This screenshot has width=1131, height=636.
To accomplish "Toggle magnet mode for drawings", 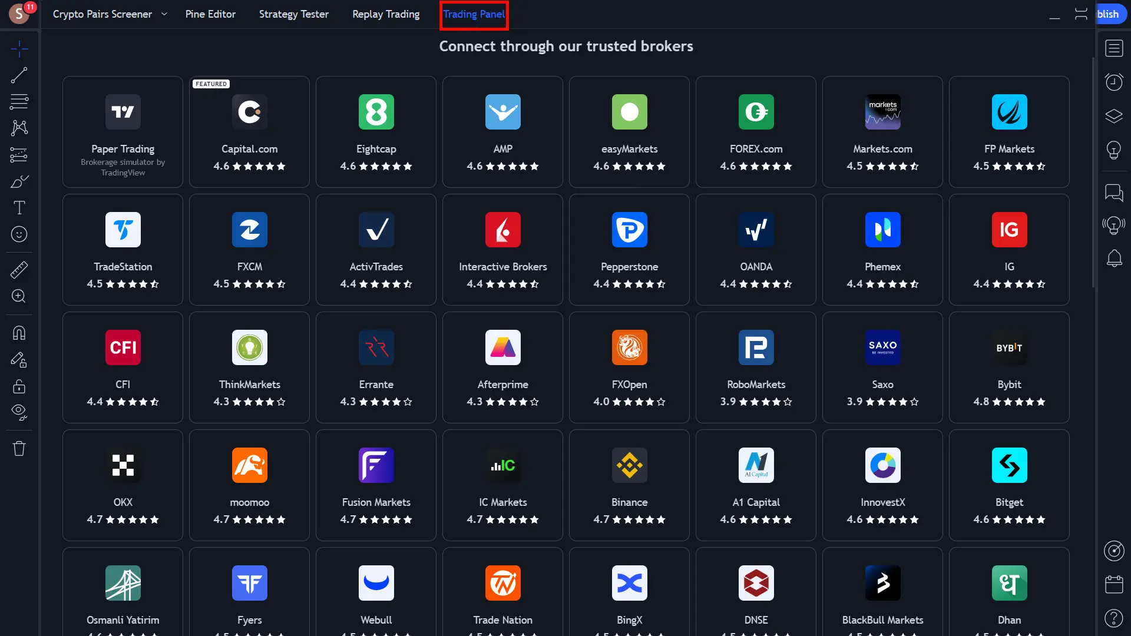I will pyautogui.click(x=19, y=333).
